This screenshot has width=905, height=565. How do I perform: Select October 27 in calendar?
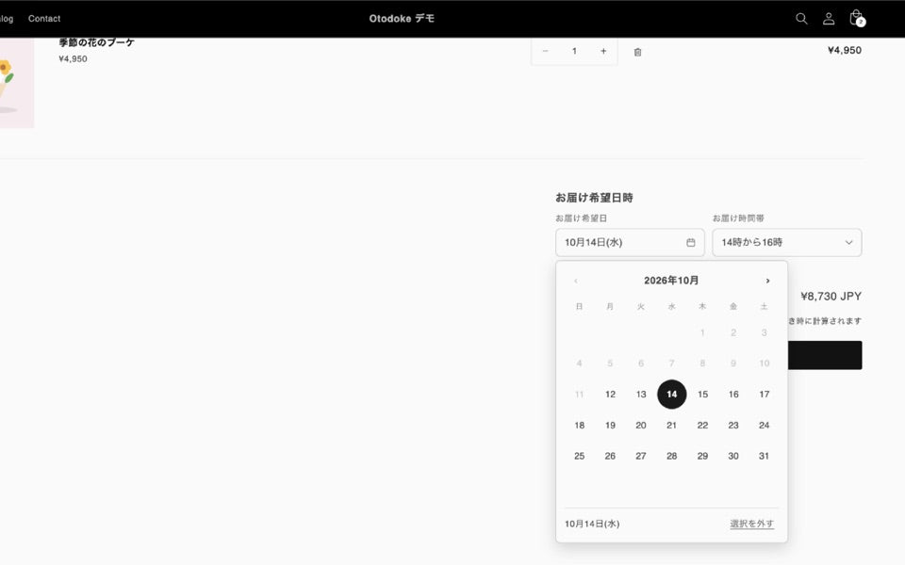(641, 456)
